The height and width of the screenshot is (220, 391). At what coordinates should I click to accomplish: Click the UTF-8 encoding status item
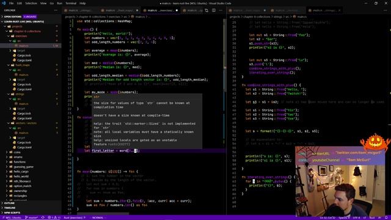click(356, 218)
